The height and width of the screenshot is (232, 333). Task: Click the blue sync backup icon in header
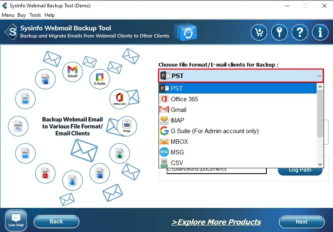pos(185,32)
